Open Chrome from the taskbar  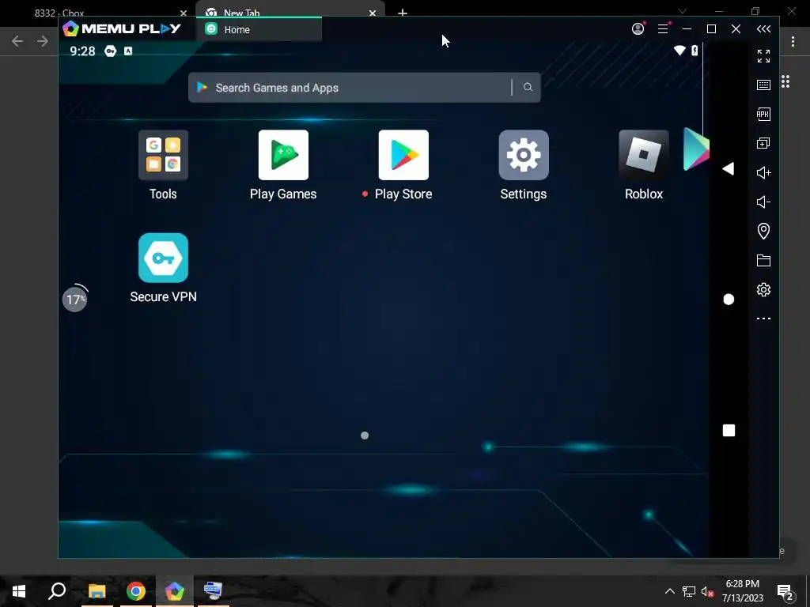pyautogui.click(x=136, y=591)
